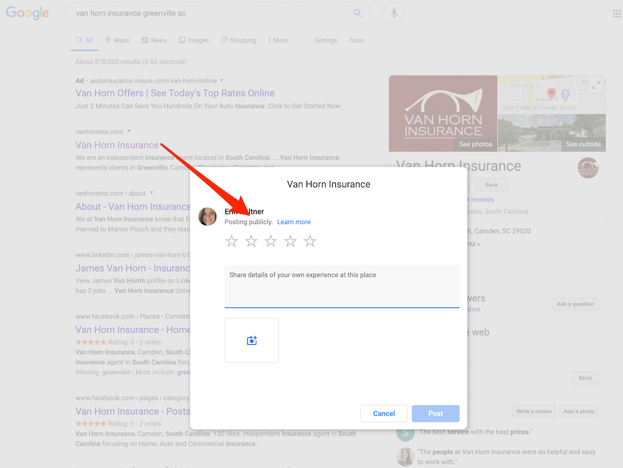Screen dimensions: 623x468
Task: Click the 'Safe Federal Credit Union' map label
Action: (538, 108)
